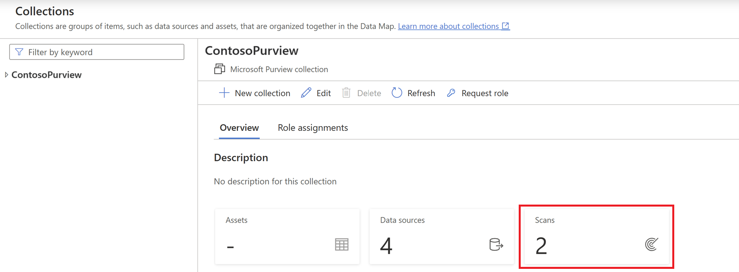Click the Assets dash value
Image resolution: width=739 pixels, height=272 pixels.
coord(231,247)
